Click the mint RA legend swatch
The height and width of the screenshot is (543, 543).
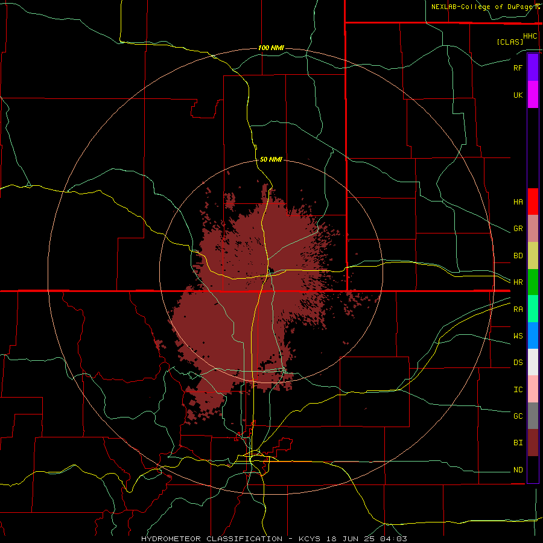[x=533, y=309]
